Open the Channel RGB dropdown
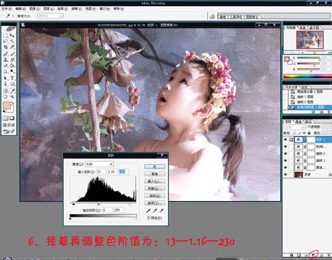This screenshot has height=260, width=332. pyautogui.click(x=100, y=164)
